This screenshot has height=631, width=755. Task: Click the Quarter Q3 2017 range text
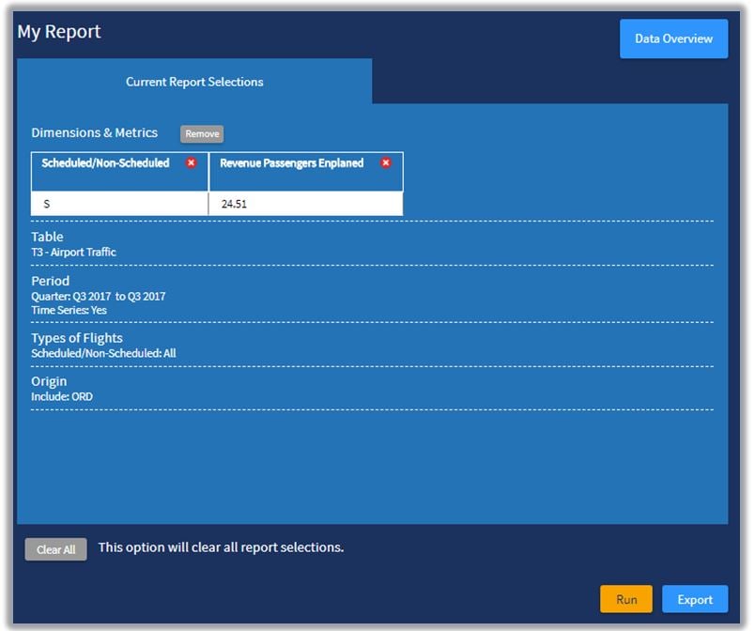(x=98, y=296)
